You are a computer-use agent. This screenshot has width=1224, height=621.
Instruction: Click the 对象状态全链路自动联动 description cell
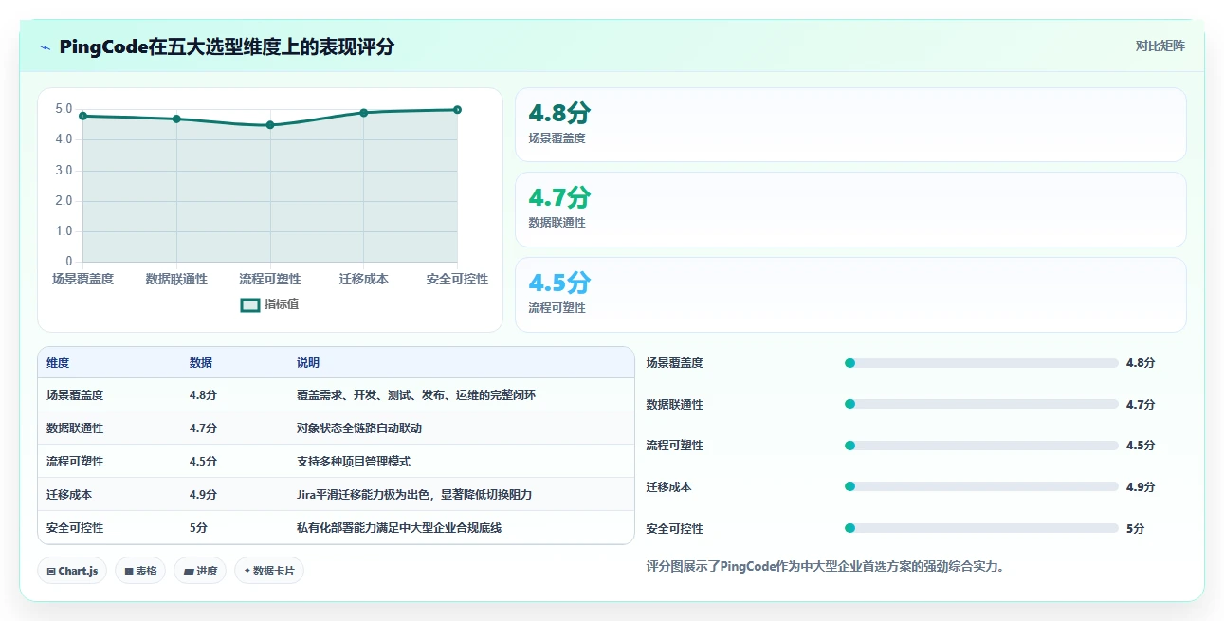click(359, 429)
